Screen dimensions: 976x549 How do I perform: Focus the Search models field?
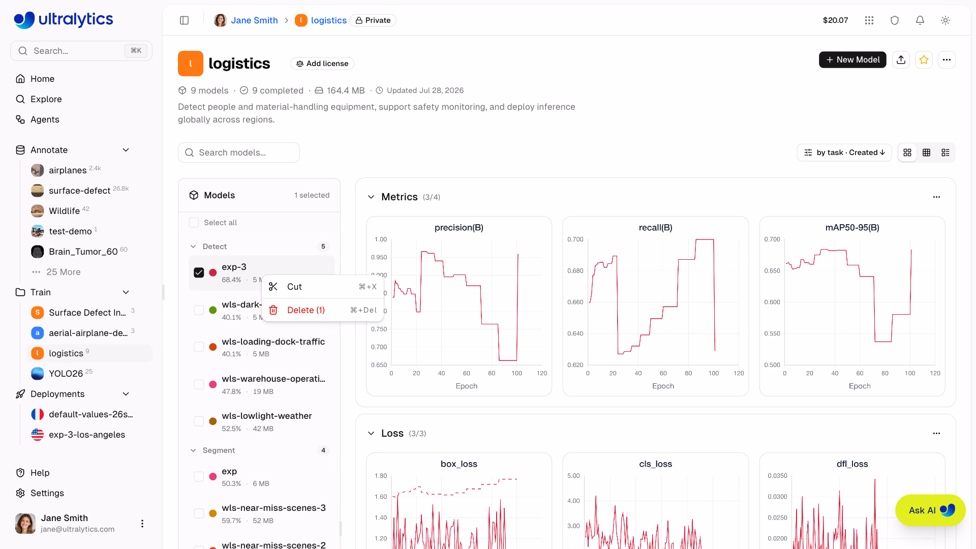[239, 152]
